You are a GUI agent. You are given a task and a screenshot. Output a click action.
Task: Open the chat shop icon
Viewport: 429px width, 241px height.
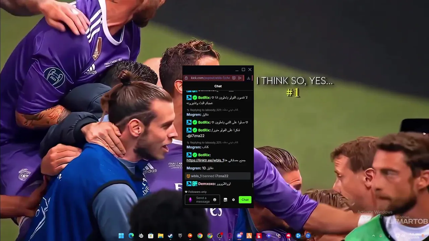225,200
